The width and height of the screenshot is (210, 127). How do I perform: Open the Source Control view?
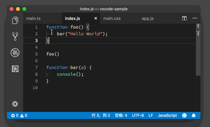pos(15,37)
